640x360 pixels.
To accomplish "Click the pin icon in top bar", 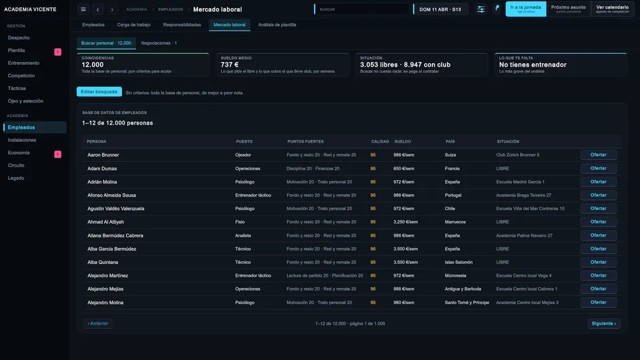I will [x=497, y=8].
